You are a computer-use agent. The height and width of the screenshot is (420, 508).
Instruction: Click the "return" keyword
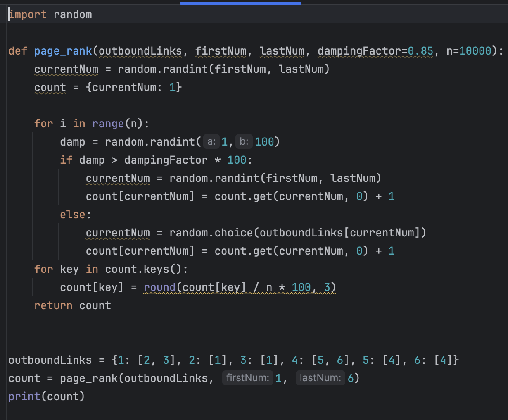[x=53, y=305]
